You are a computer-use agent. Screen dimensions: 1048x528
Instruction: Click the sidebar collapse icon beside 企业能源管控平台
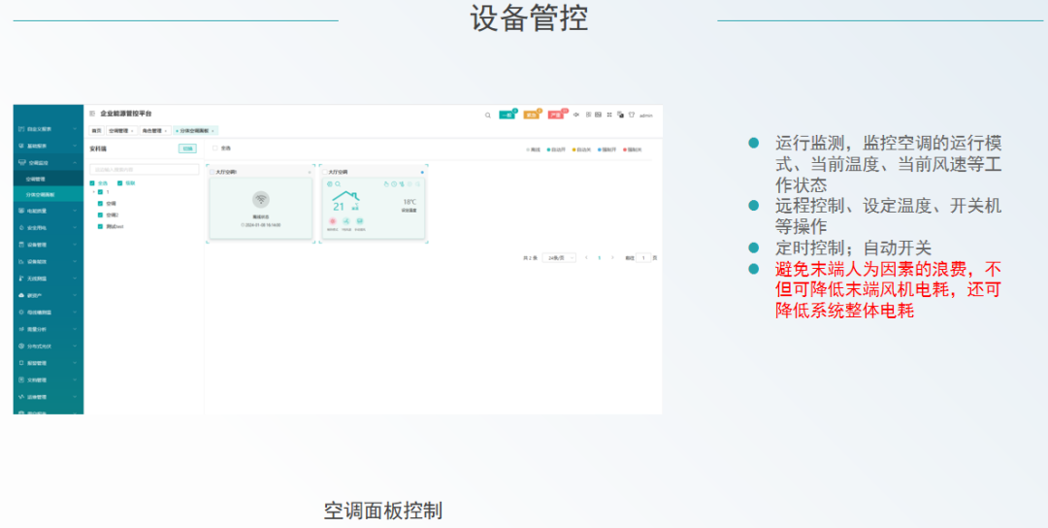(x=92, y=115)
